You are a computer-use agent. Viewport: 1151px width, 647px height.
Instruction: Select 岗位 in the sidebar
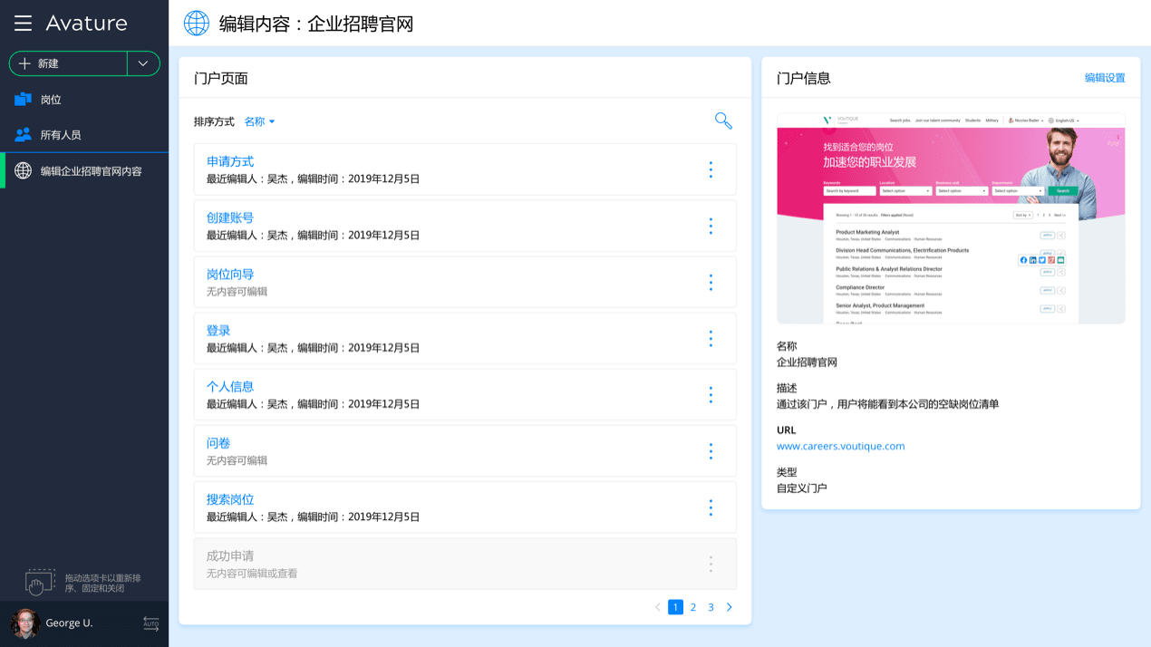[51, 100]
